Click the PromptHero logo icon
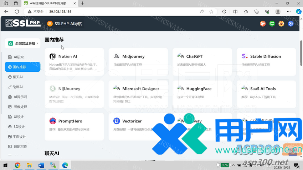303x170 pixels. (52, 121)
